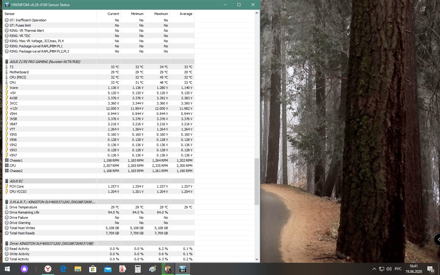Click the bolt icon next to PCH Core
This screenshot has height=275, width=440.
pos(6,186)
